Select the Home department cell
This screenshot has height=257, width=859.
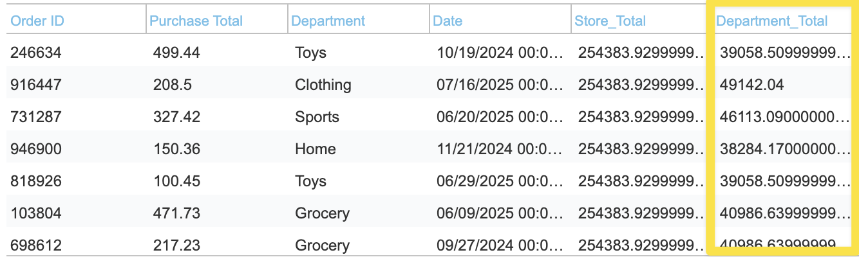click(316, 149)
